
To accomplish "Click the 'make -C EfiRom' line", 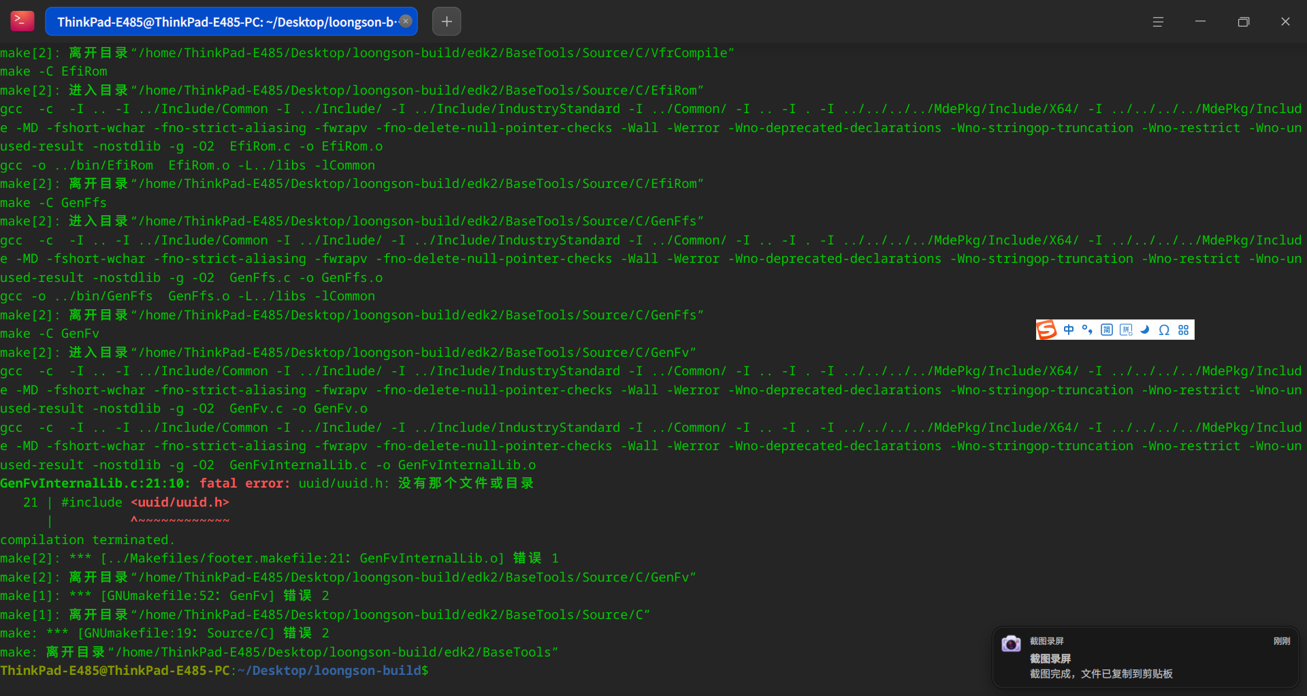I will tap(54, 72).
